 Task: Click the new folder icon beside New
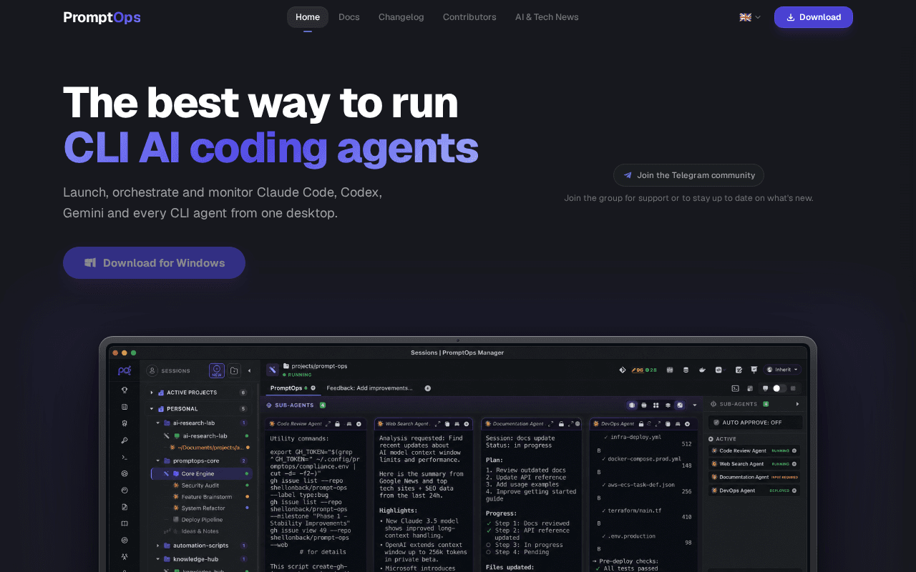pyautogui.click(x=234, y=370)
